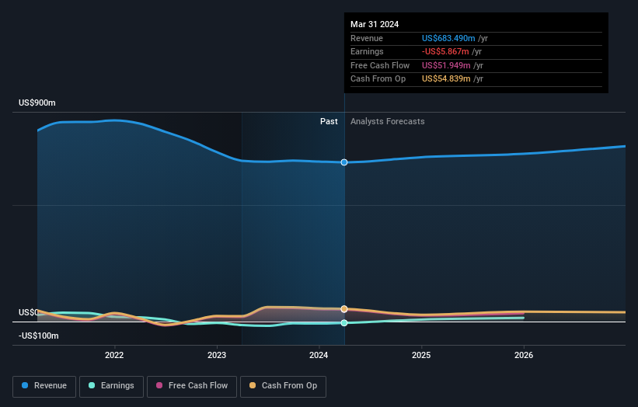Click free cash flow value US$51.949m

point(446,65)
